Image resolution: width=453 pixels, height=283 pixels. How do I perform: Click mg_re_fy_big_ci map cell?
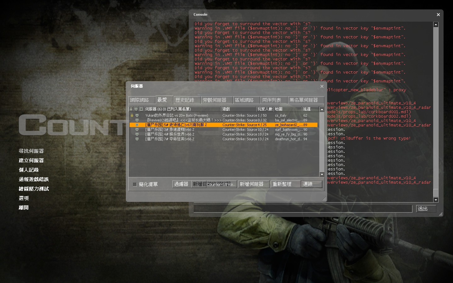[x=288, y=134]
